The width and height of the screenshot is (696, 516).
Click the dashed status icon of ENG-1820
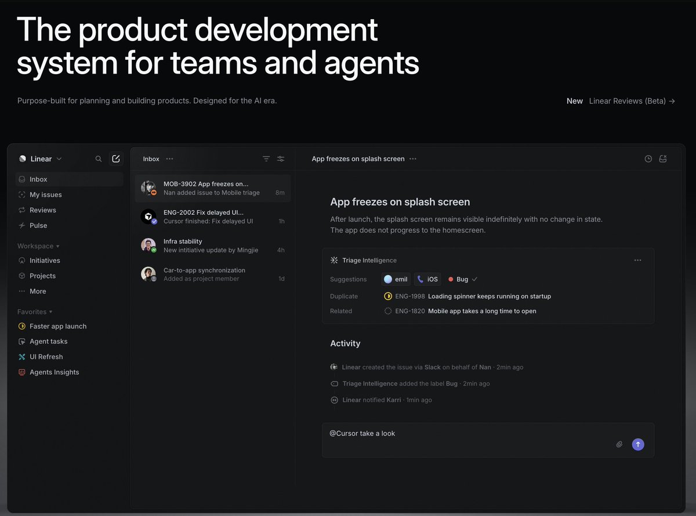click(x=388, y=311)
